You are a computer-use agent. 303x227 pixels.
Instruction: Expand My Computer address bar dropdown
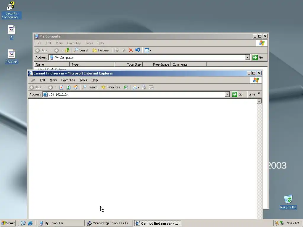coord(248,57)
